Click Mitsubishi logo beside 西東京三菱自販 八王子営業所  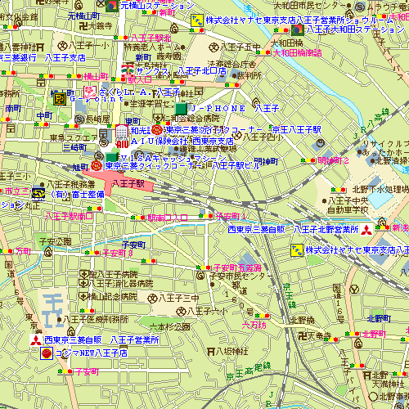click(35, 340)
